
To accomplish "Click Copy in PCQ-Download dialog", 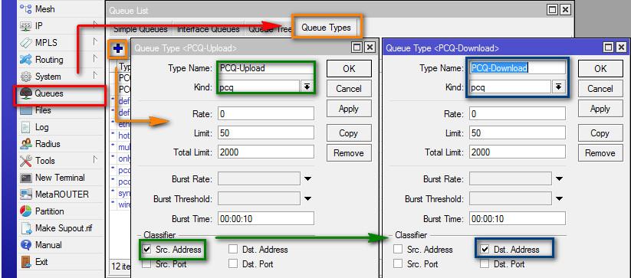I will 600,133.
